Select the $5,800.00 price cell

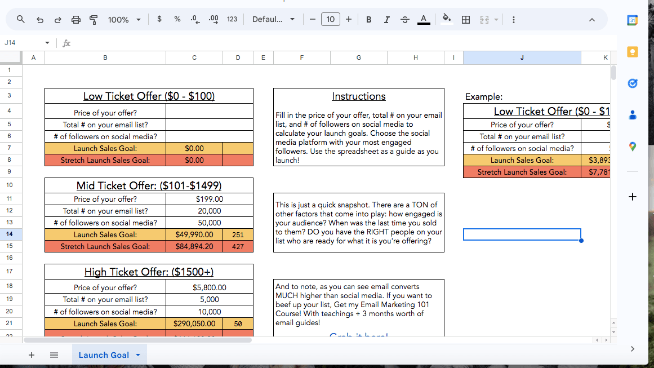pos(210,287)
